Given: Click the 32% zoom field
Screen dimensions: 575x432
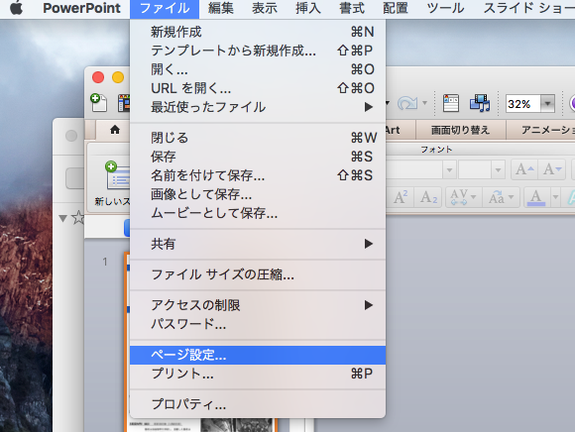Looking at the screenshot, I should 522,104.
